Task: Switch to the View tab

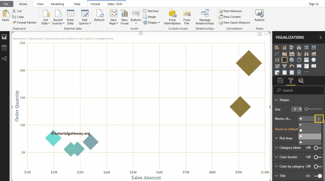Action: pos(40,4)
